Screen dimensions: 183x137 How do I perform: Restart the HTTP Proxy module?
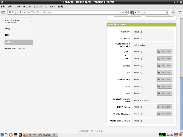[x=165, y=107]
